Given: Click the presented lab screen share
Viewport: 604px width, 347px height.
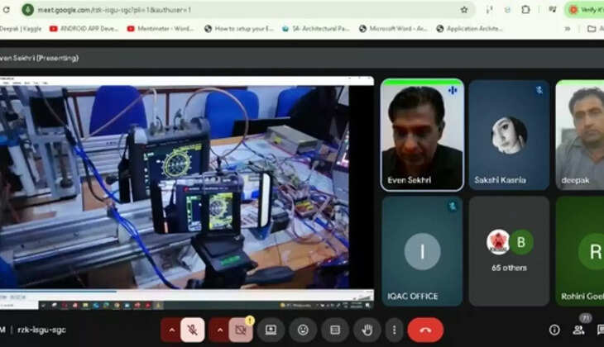Looking at the screenshot, I should 187,193.
